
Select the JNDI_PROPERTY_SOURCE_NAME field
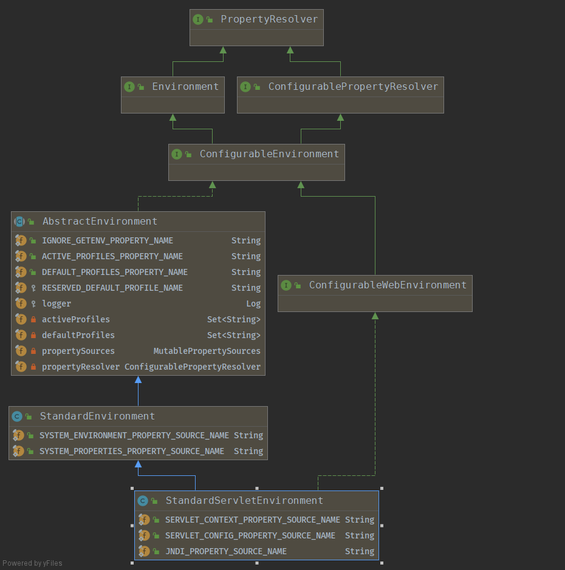pos(226,551)
